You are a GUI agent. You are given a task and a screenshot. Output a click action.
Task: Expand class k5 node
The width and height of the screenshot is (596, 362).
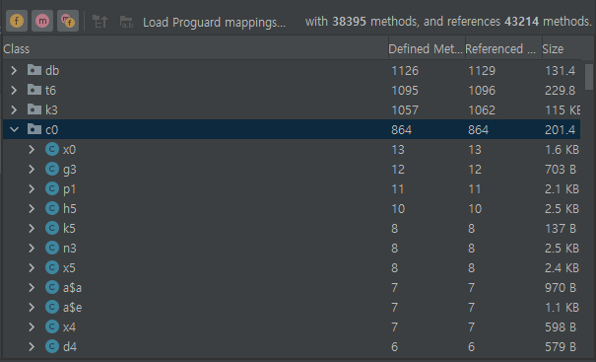click(x=32, y=229)
